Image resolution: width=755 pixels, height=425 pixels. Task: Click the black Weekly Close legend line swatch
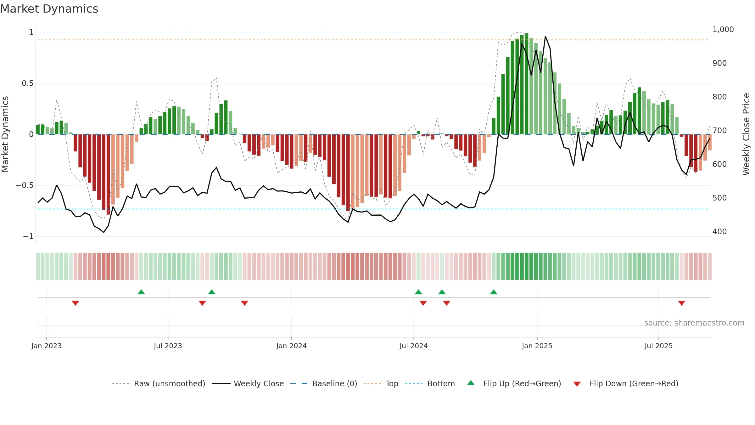(221, 383)
